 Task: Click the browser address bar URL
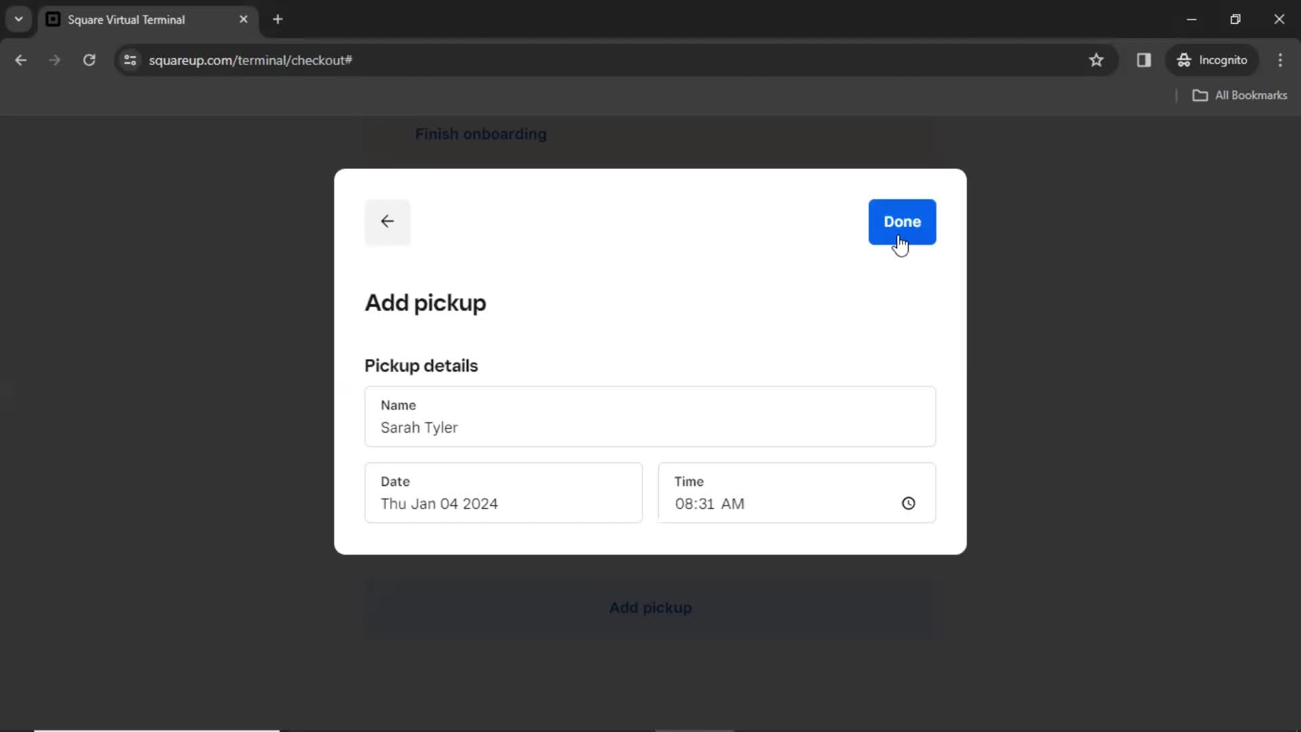coord(251,60)
